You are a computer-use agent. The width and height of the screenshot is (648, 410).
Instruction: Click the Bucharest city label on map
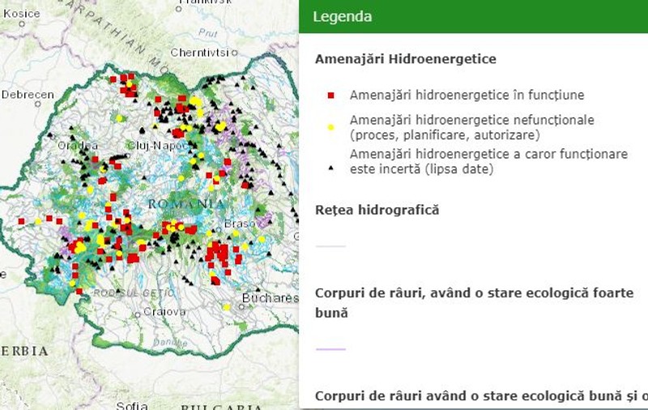coord(271,297)
